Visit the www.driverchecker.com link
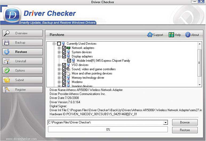This screenshot has height=141, width=206. point(21,139)
